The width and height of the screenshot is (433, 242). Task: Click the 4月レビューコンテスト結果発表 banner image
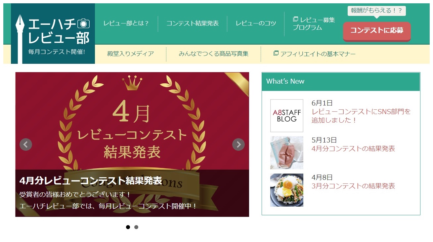[132, 144]
